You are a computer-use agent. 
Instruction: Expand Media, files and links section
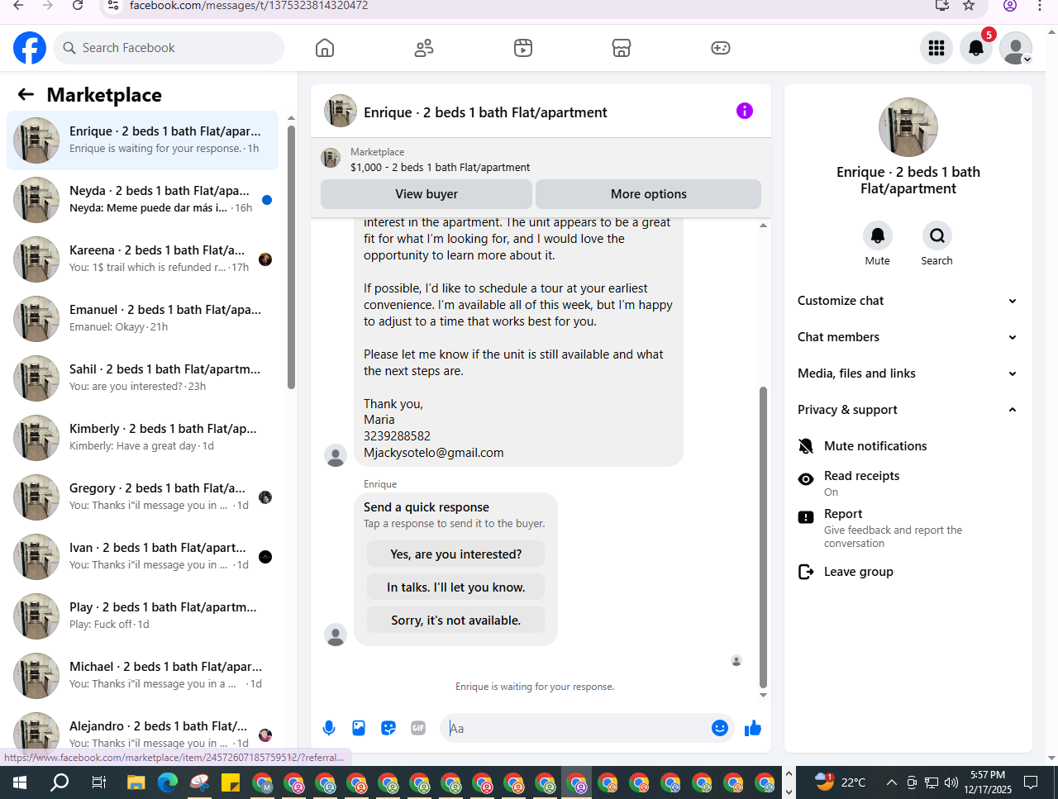coord(908,373)
